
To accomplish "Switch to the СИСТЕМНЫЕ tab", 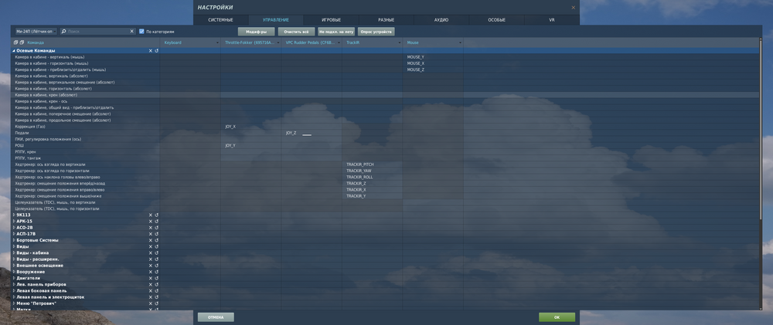I will 221,20.
